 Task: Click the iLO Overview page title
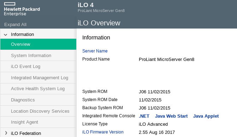pos(99,23)
